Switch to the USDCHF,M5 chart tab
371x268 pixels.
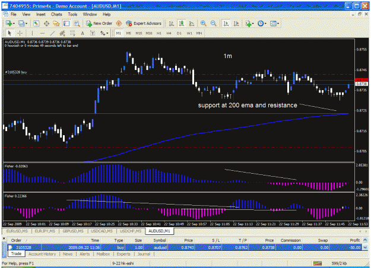[x=131, y=231]
